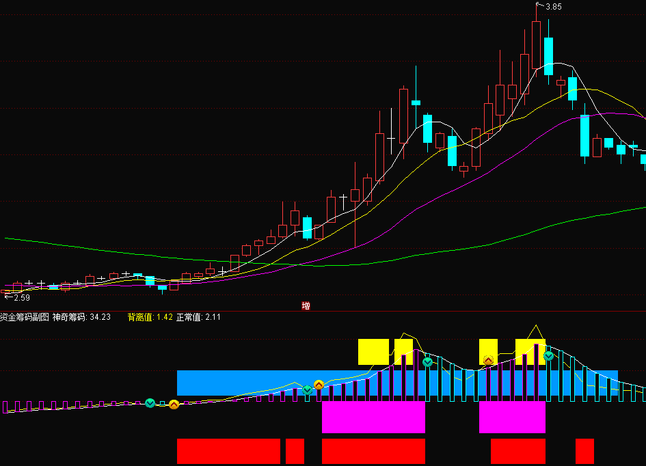The image size is (646, 466).
Task: Click the long blue band in the sub-chart
Action: (397, 383)
